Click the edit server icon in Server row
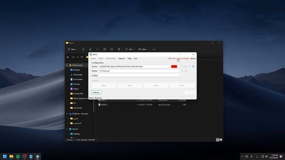Screen dimensions: 285x160 pyautogui.click(x=183, y=67)
